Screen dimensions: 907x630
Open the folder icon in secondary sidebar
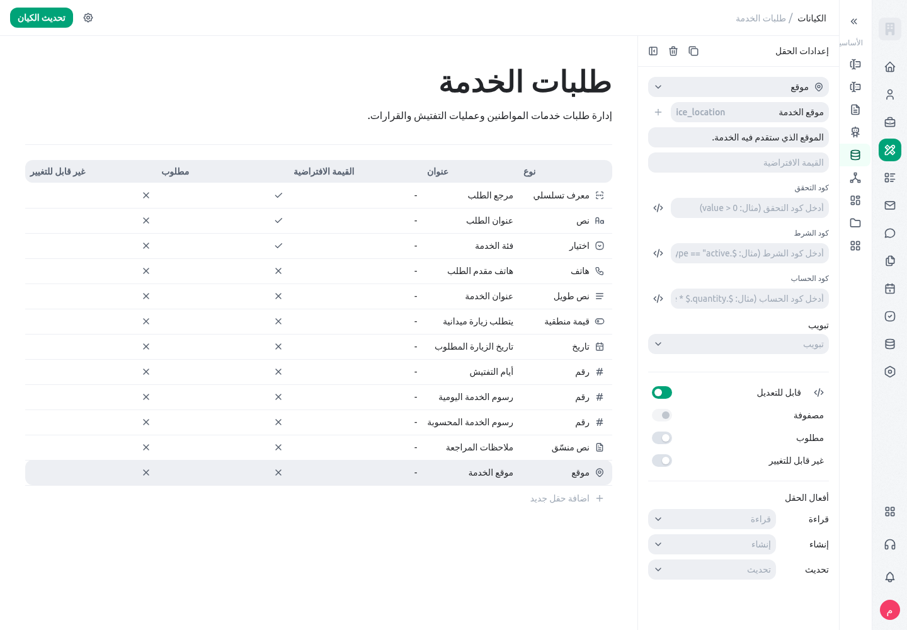855,223
